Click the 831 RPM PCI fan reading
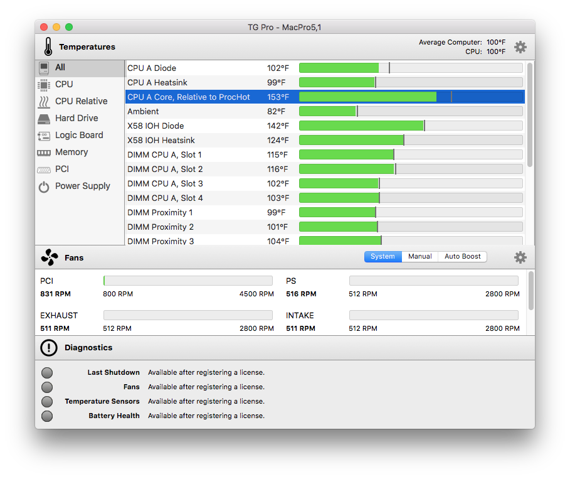The image size is (570, 479). pos(56,294)
